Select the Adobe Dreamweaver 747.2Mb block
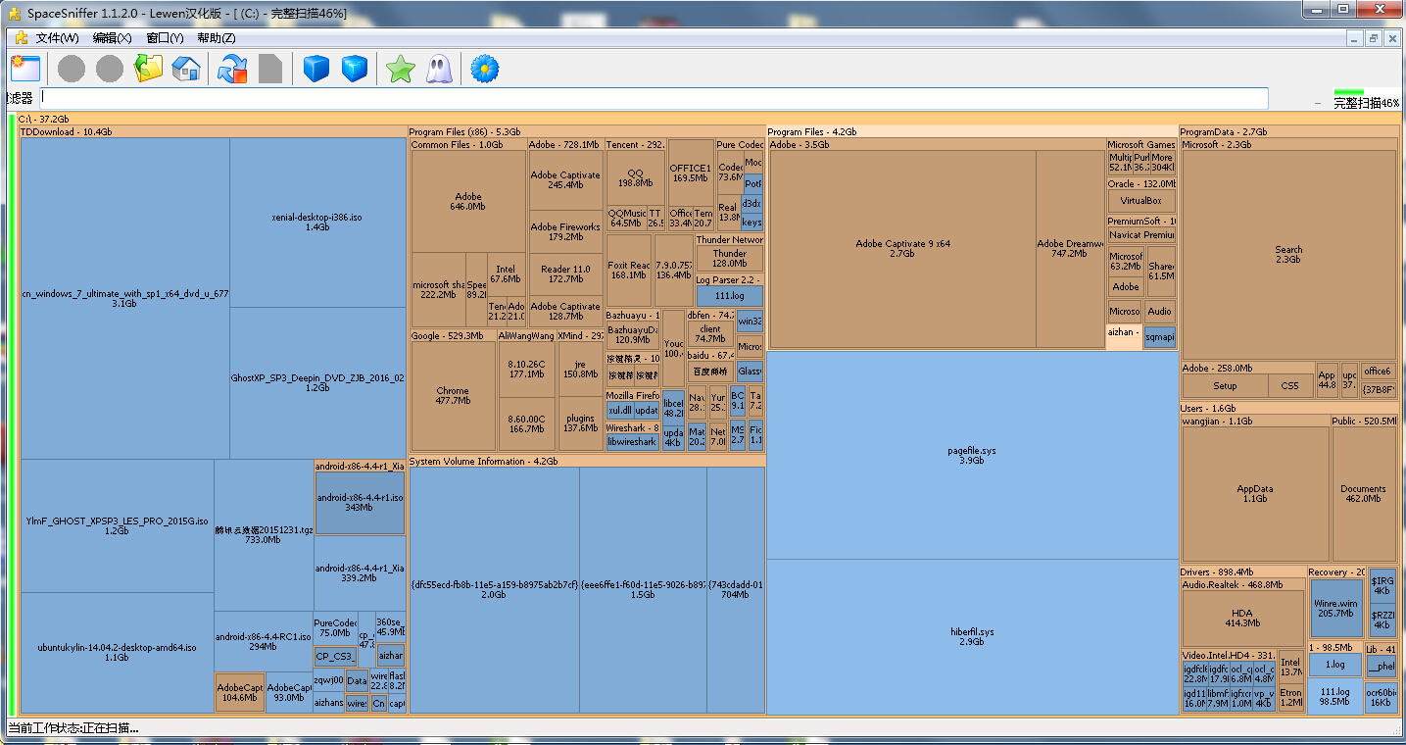 coord(1070,249)
